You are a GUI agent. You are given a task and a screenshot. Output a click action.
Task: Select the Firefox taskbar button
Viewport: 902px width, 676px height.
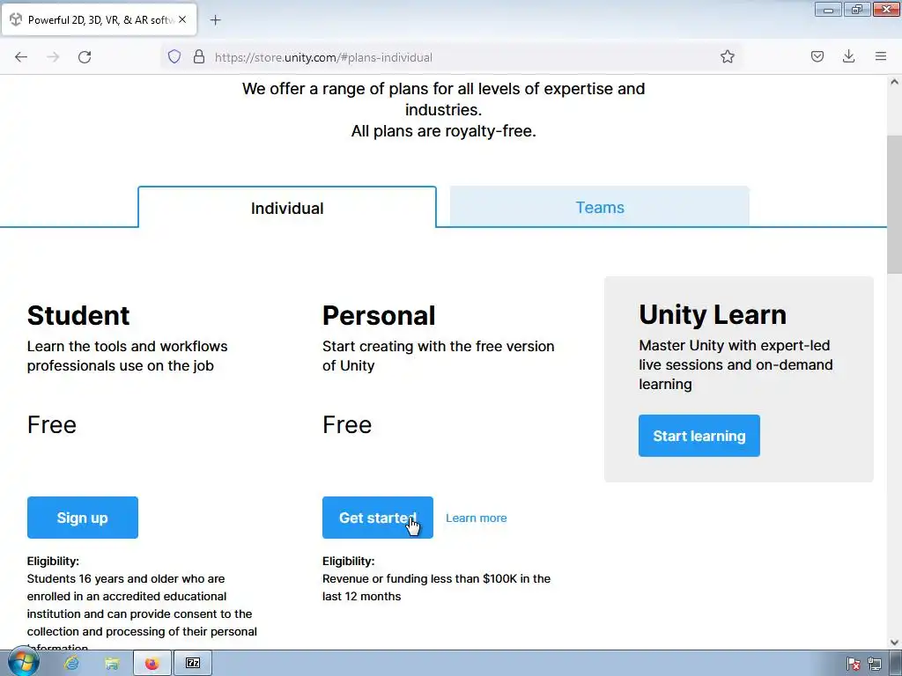(152, 664)
